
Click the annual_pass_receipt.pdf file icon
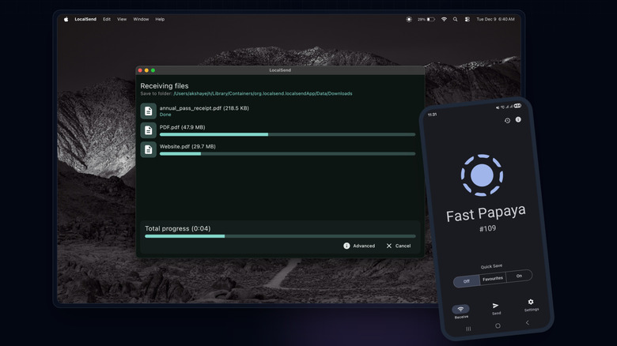(149, 111)
